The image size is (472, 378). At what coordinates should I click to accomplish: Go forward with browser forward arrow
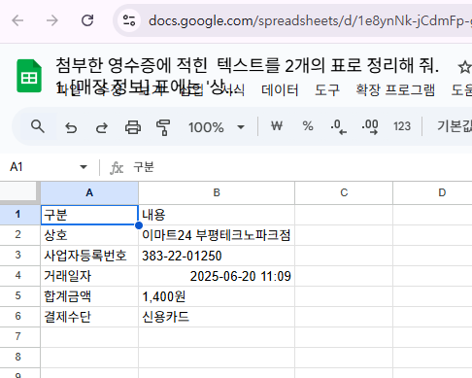tap(52, 20)
